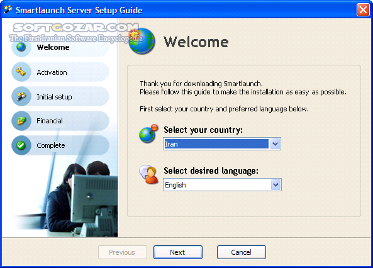Click the Cancel button
This screenshot has width=373, height=268.
tap(241, 252)
